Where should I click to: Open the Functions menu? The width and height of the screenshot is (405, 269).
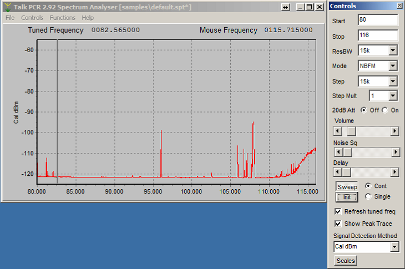(63, 18)
